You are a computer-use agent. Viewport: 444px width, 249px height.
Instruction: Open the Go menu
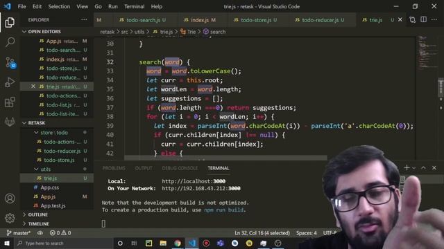coord(98,6)
